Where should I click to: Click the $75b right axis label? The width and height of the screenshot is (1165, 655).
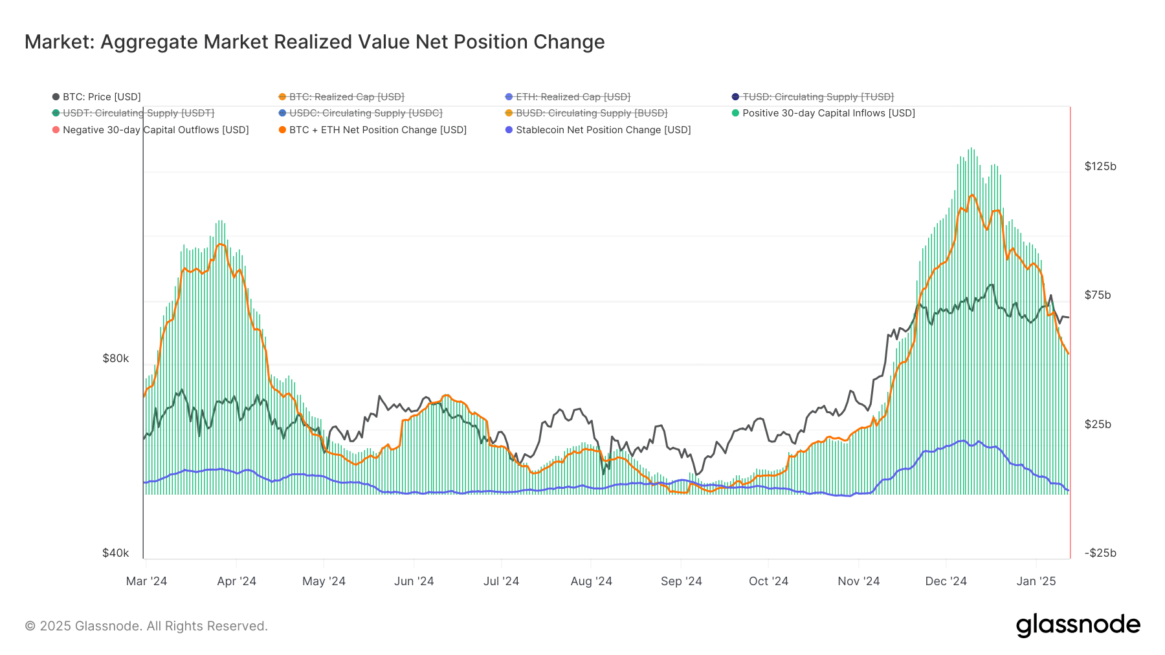point(1098,295)
